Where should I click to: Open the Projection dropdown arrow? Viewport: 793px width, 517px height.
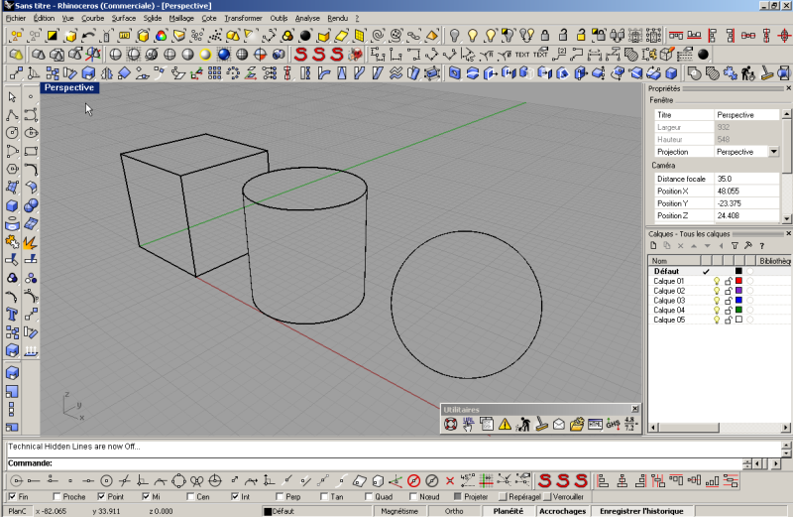point(774,152)
